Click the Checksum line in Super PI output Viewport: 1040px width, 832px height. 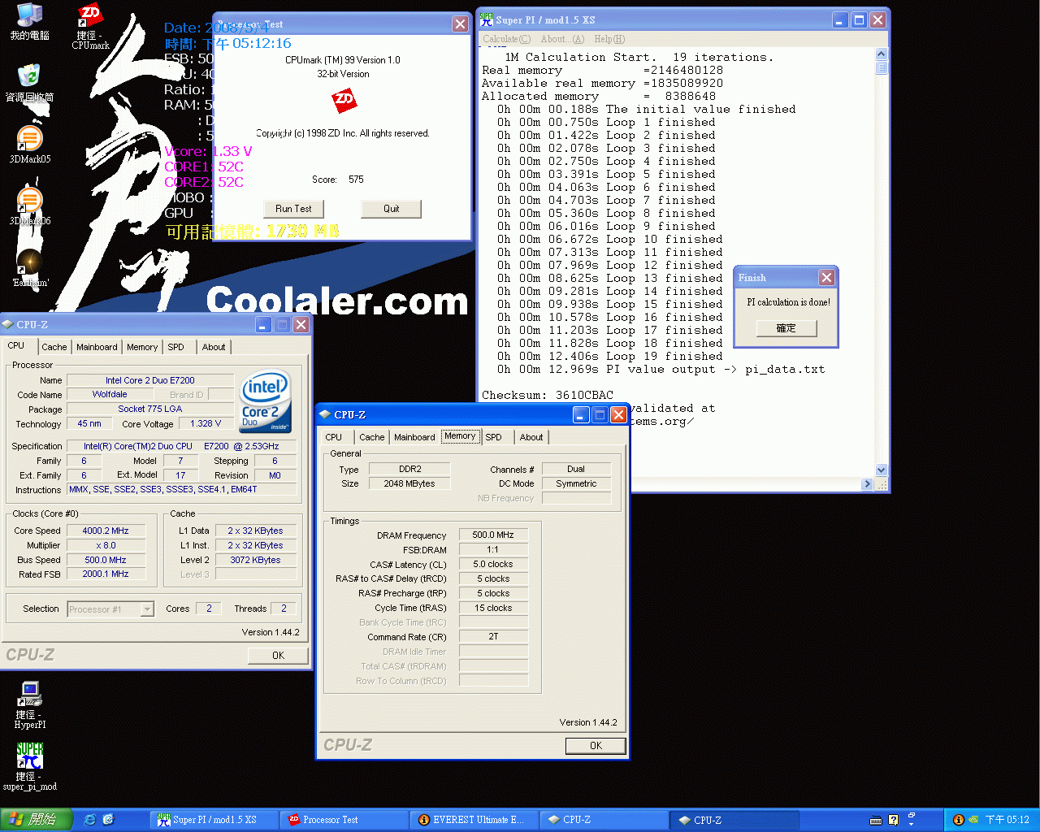coord(548,395)
